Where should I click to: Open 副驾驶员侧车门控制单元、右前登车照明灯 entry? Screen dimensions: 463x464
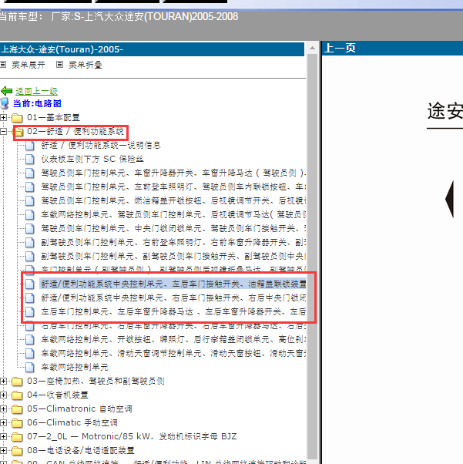tap(173, 242)
